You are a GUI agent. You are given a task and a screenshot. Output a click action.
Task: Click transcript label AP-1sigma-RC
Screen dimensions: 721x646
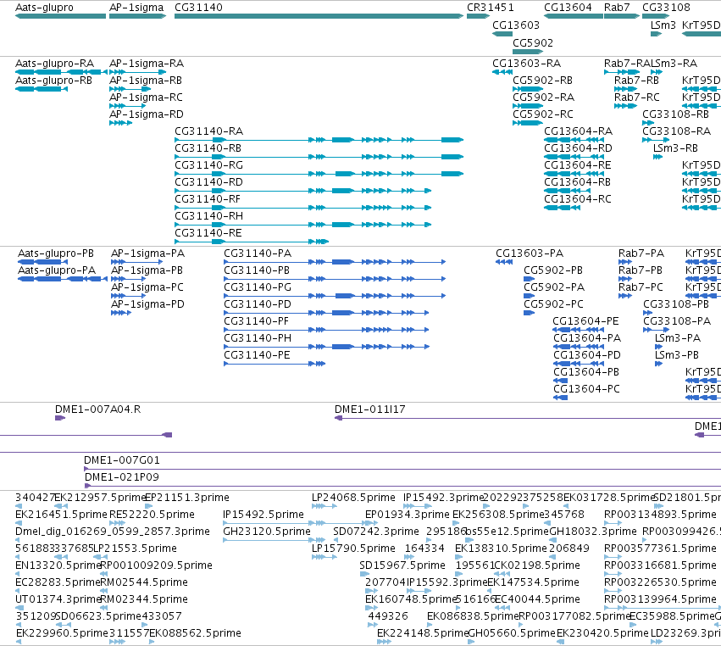pos(146,97)
